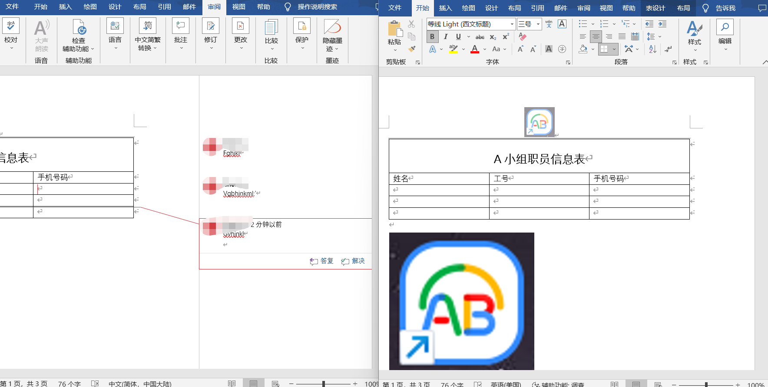Click the Format Painter brush icon
This screenshot has height=387, width=768.
click(412, 49)
